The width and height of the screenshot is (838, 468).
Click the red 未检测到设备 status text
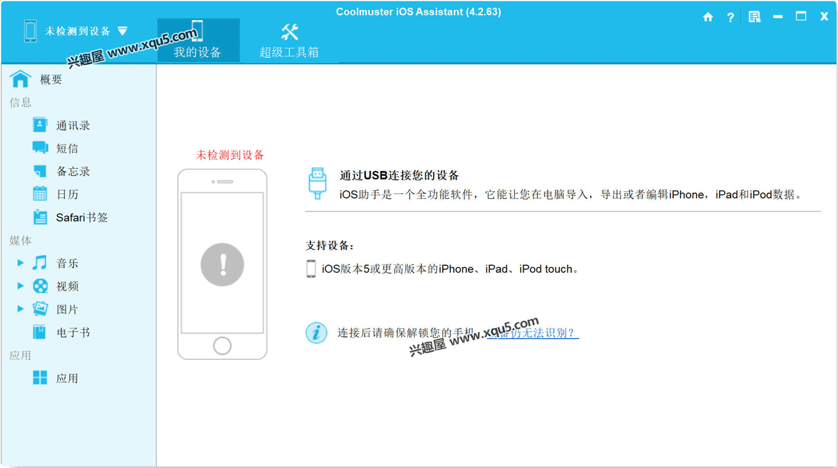click(230, 155)
